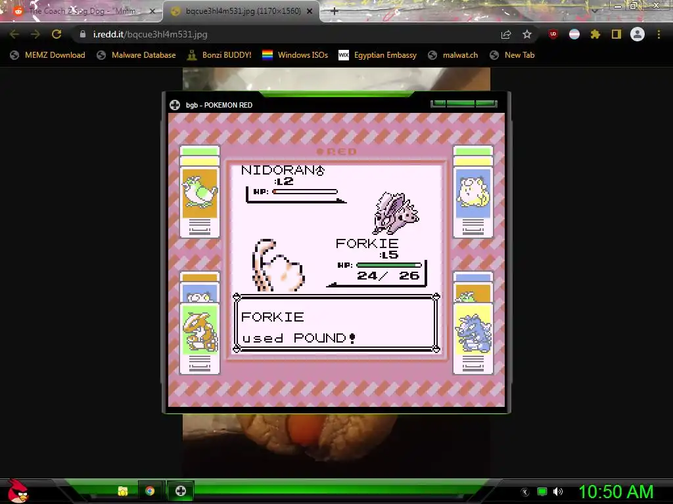Open the Windows ISOs bookmark

point(295,55)
